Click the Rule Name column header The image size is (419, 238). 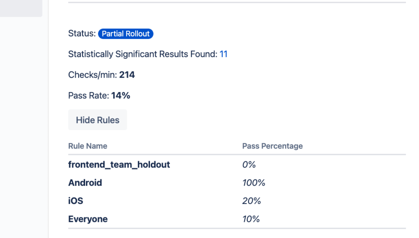(88, 146)
